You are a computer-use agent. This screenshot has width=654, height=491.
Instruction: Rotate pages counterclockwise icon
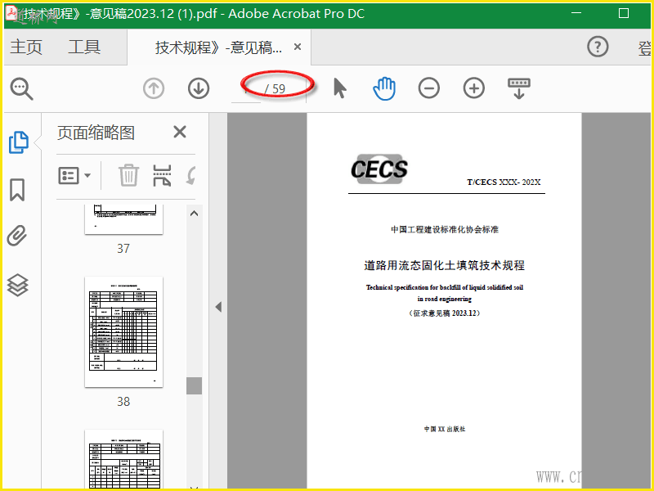coord(190,175)
